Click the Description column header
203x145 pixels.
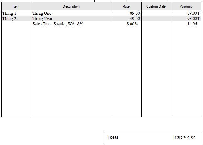(x=71, y=6)
